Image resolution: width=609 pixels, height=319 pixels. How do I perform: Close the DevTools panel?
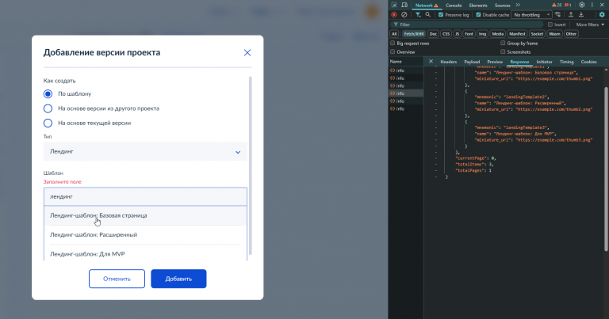pos(602,5)
